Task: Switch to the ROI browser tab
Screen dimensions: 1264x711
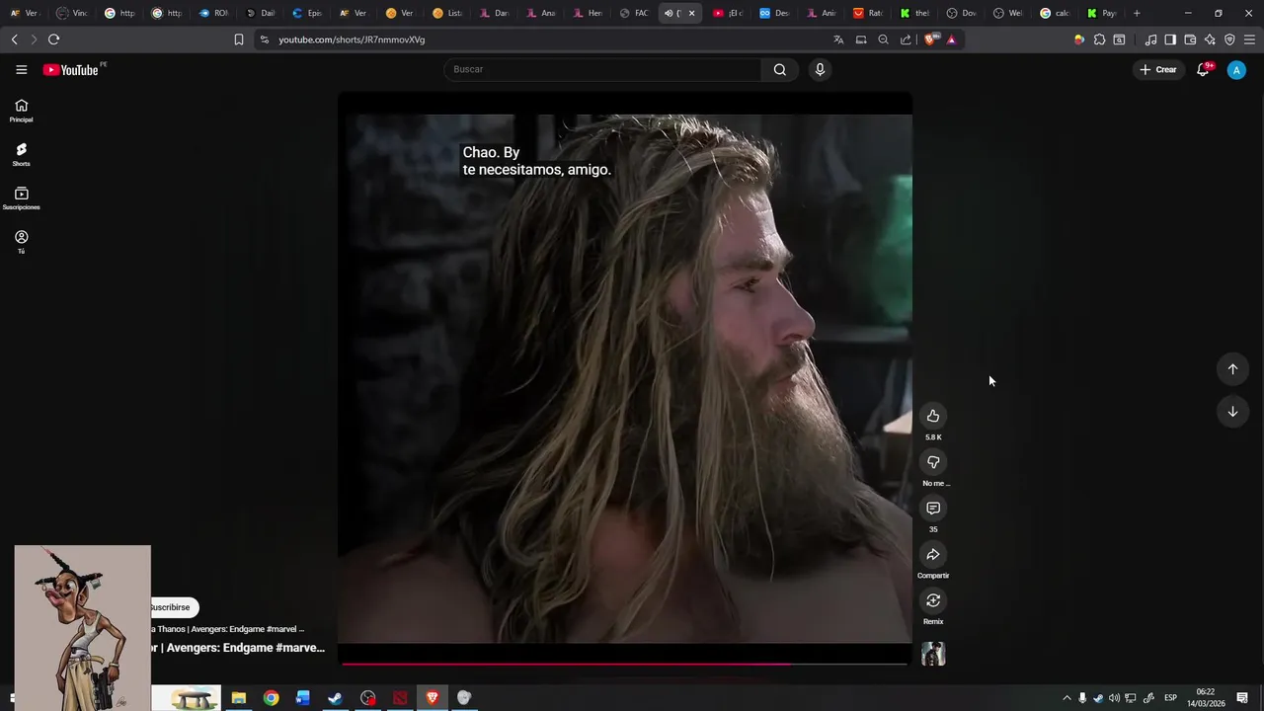Action: tap(213, 13)
